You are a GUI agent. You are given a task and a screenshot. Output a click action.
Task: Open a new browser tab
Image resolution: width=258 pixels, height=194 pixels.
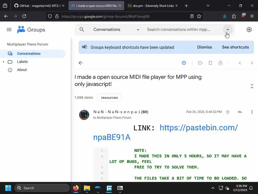click(x=186, y=6)
